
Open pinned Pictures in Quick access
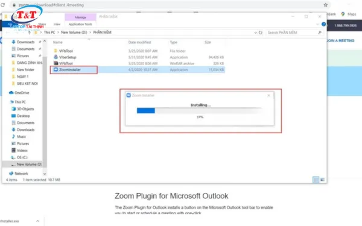click(23, 56)
